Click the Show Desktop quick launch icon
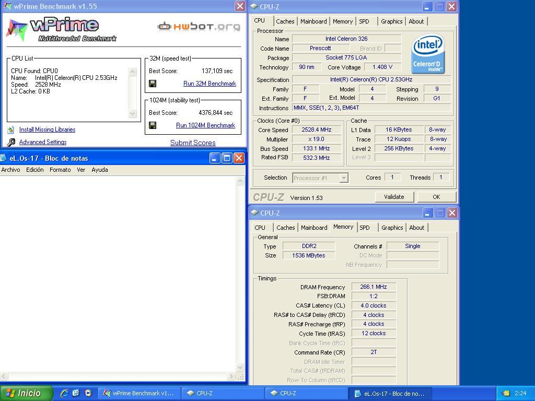 pos(76,393)
